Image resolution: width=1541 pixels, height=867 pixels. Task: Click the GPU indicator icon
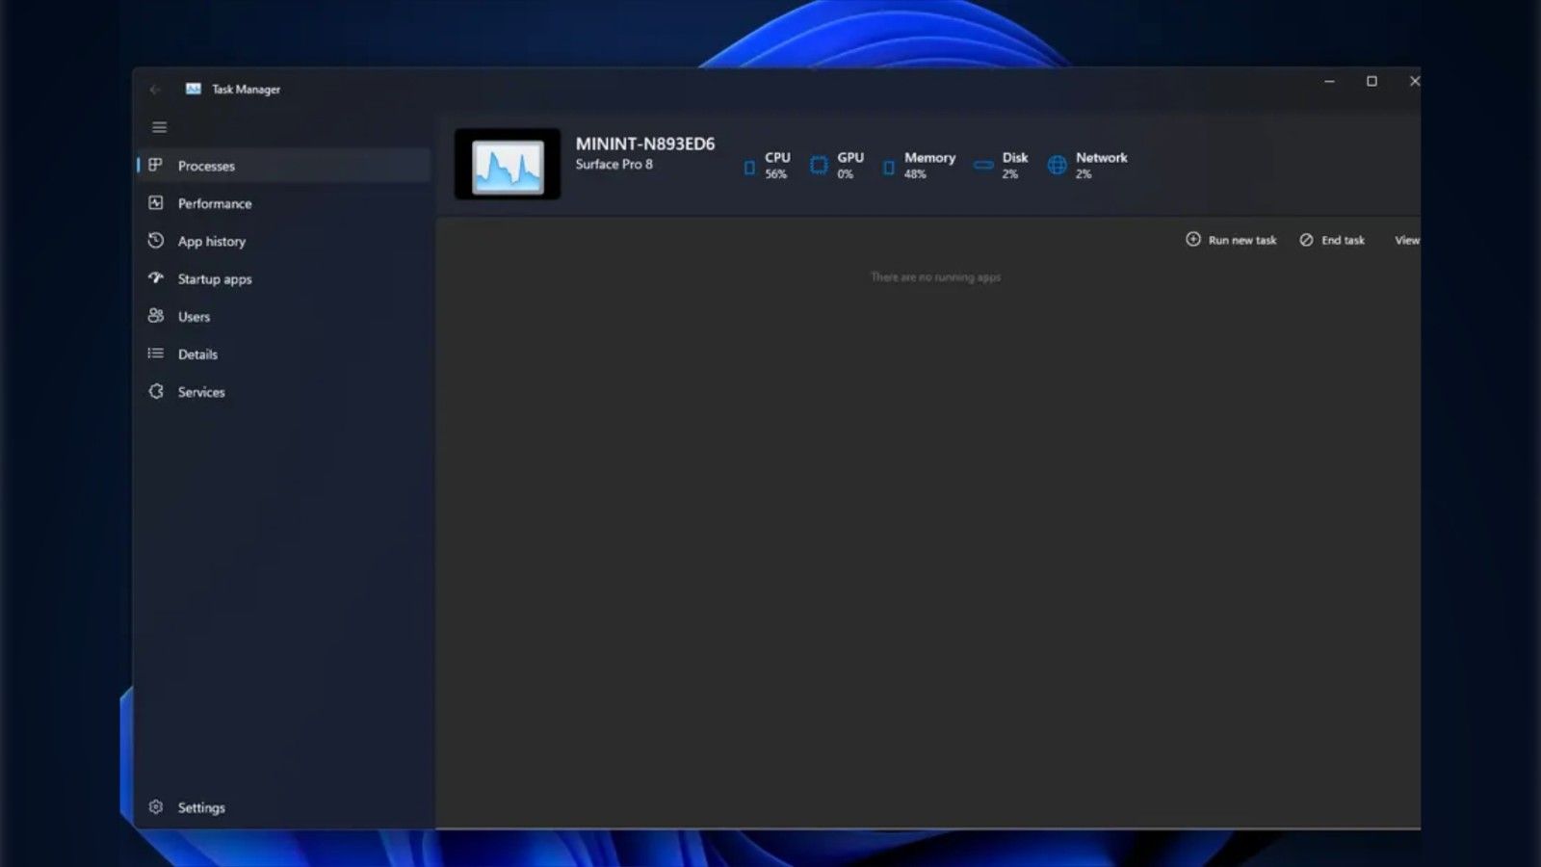pos(818,166)
